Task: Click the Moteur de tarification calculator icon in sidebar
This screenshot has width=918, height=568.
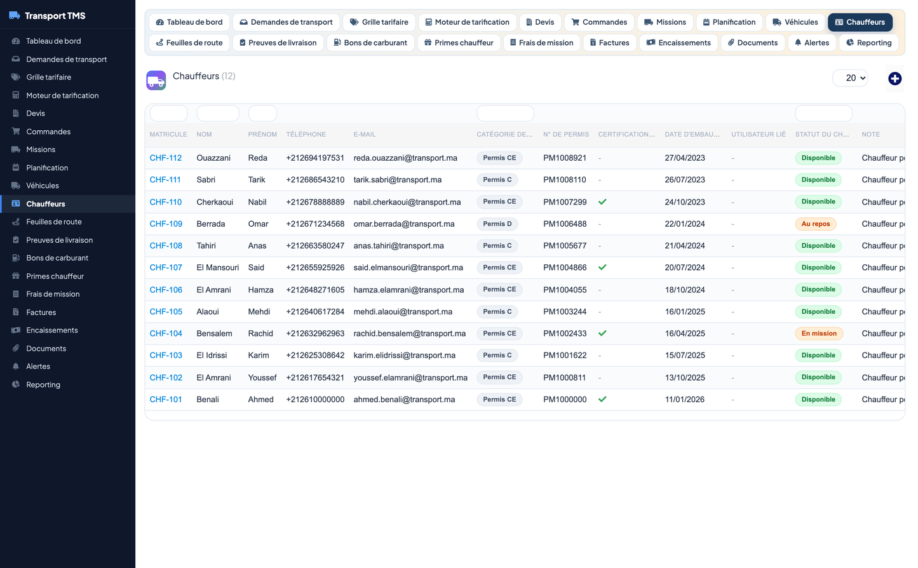Action: [x=16, y=95]
